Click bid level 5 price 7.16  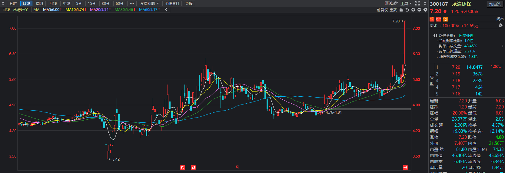click(456, 94)
